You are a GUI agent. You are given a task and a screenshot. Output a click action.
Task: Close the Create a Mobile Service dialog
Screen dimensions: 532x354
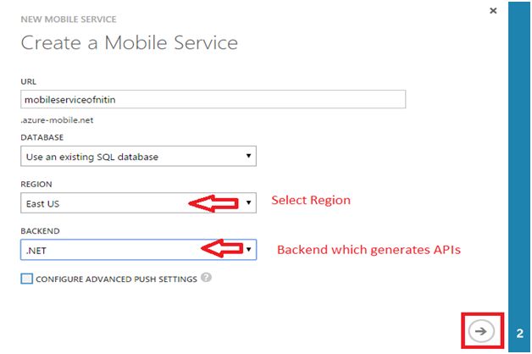pos(493,10)
